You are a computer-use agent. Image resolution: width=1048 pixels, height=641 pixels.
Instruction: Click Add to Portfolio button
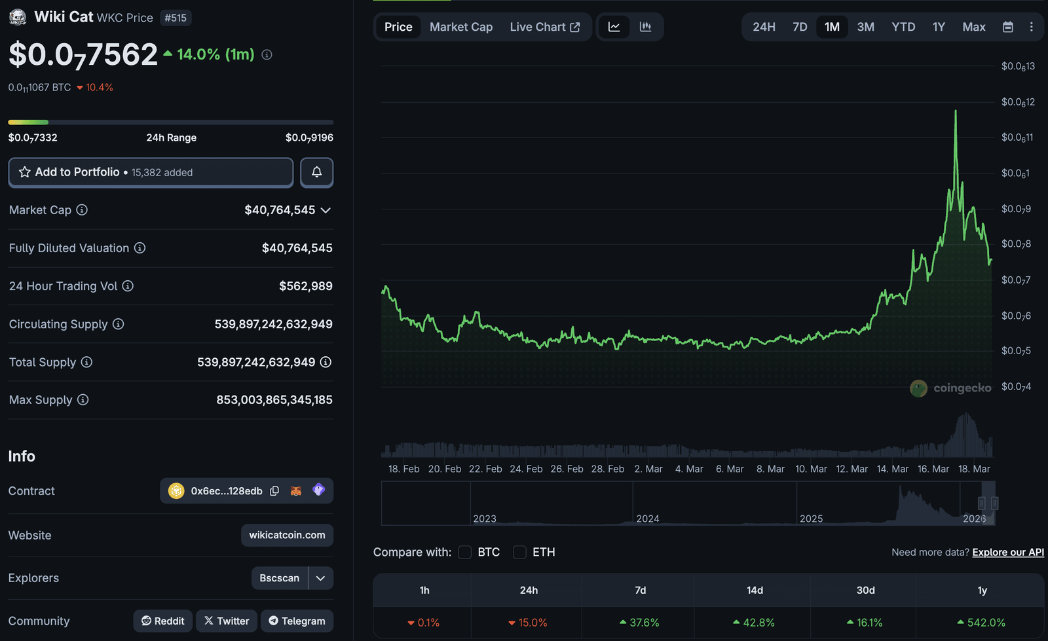click(x=151, y=172)
